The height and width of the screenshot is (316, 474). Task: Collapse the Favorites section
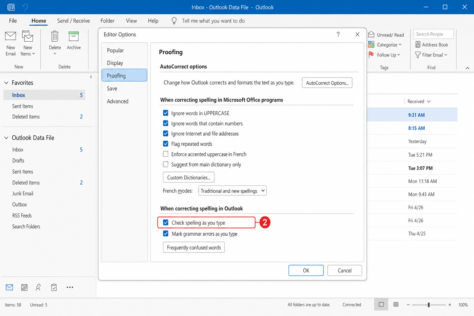pyautogui.click(x=6, y=83)
